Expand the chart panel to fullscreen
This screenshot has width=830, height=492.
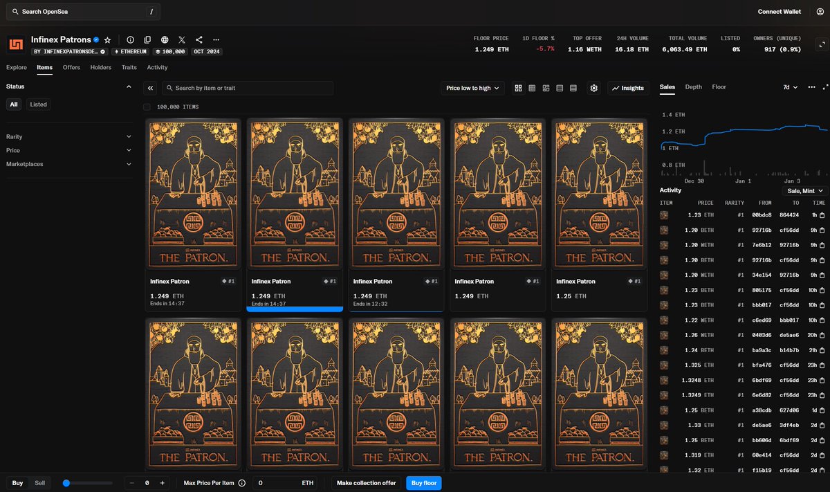825,87
